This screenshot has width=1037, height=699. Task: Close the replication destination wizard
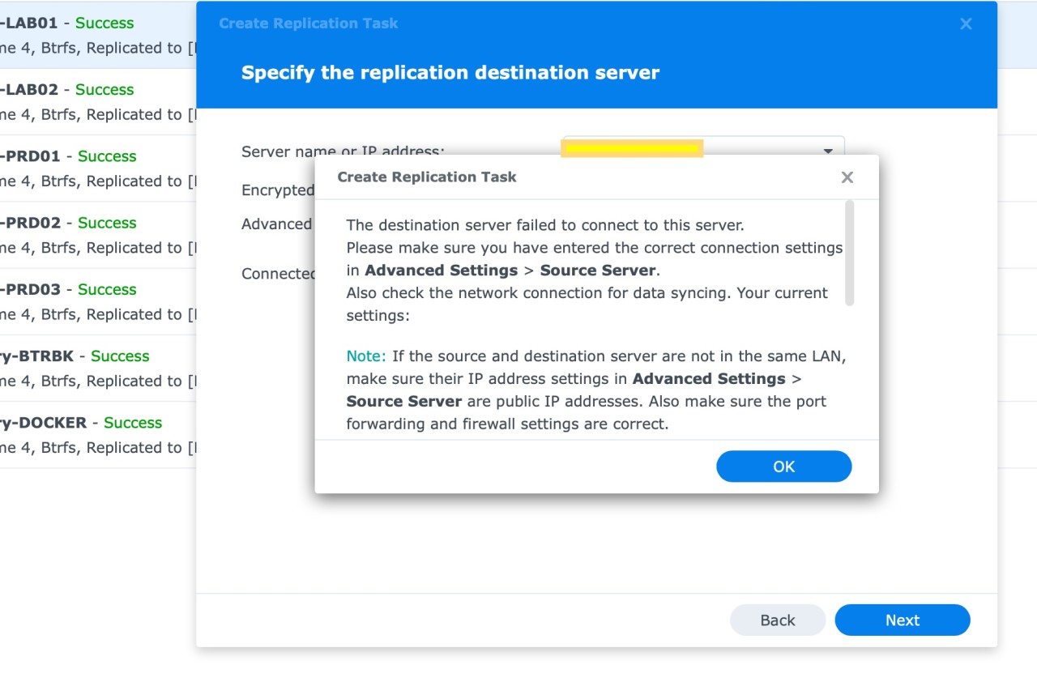tap(966, 23)
